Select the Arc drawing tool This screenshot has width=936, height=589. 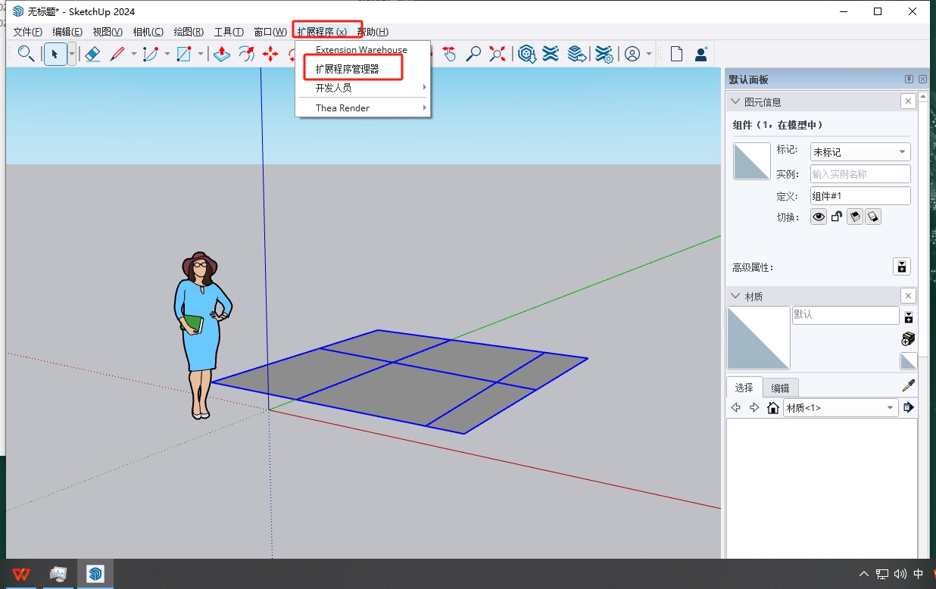pyautogui.click(x=151, y=54)
